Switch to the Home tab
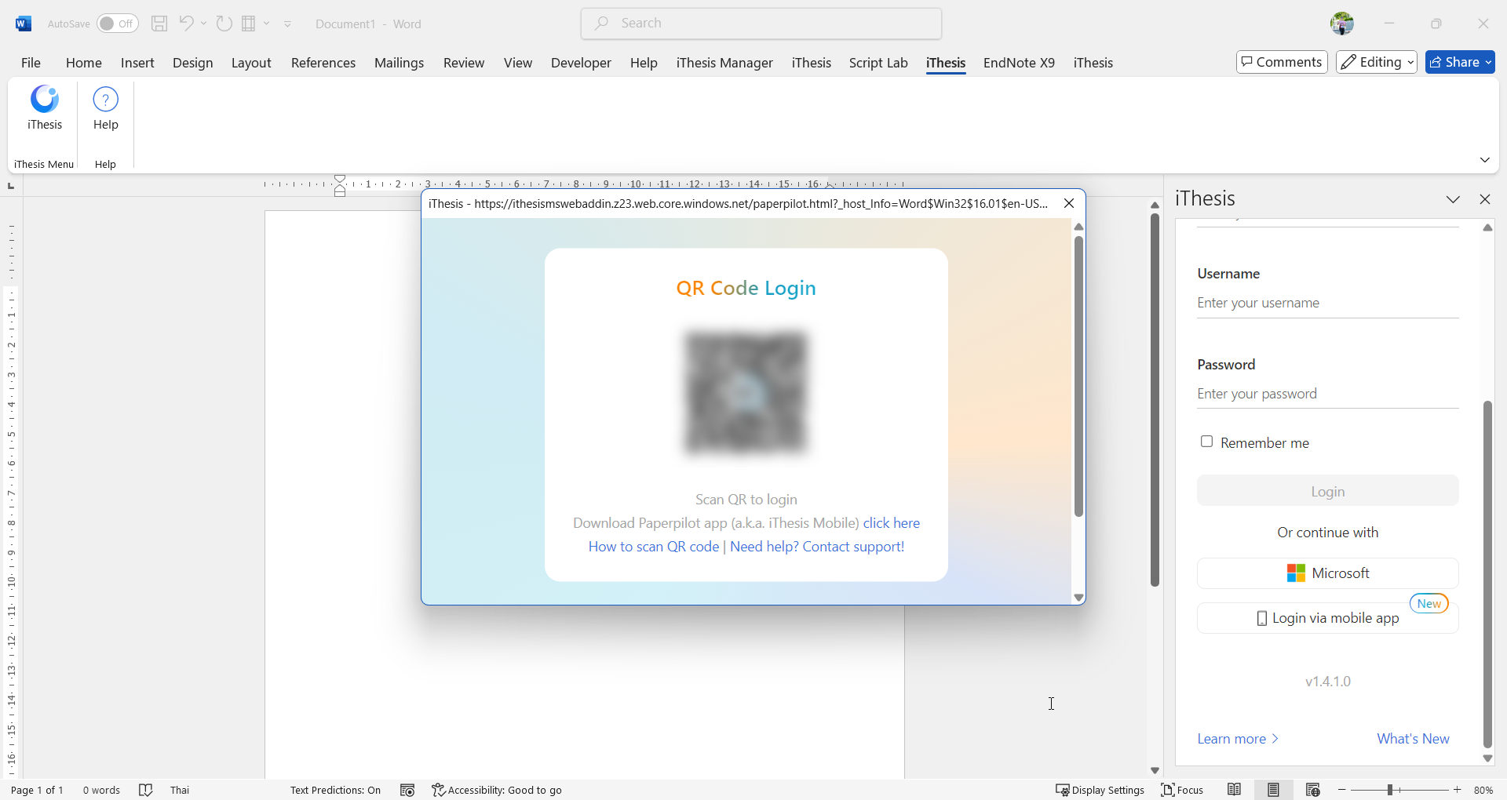Screen dimensions: 1507x800 tap(84, 63)
